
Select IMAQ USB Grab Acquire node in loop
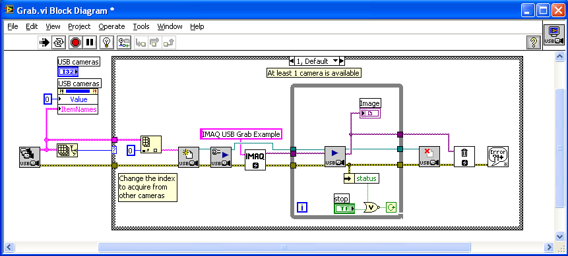pos(335,156)
